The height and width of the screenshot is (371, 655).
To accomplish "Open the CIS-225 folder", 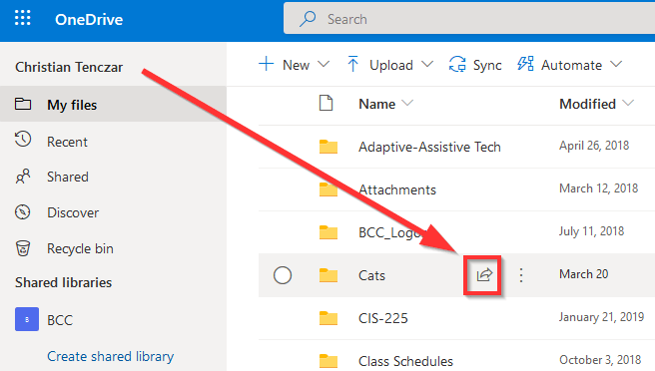I will [383, 318].
